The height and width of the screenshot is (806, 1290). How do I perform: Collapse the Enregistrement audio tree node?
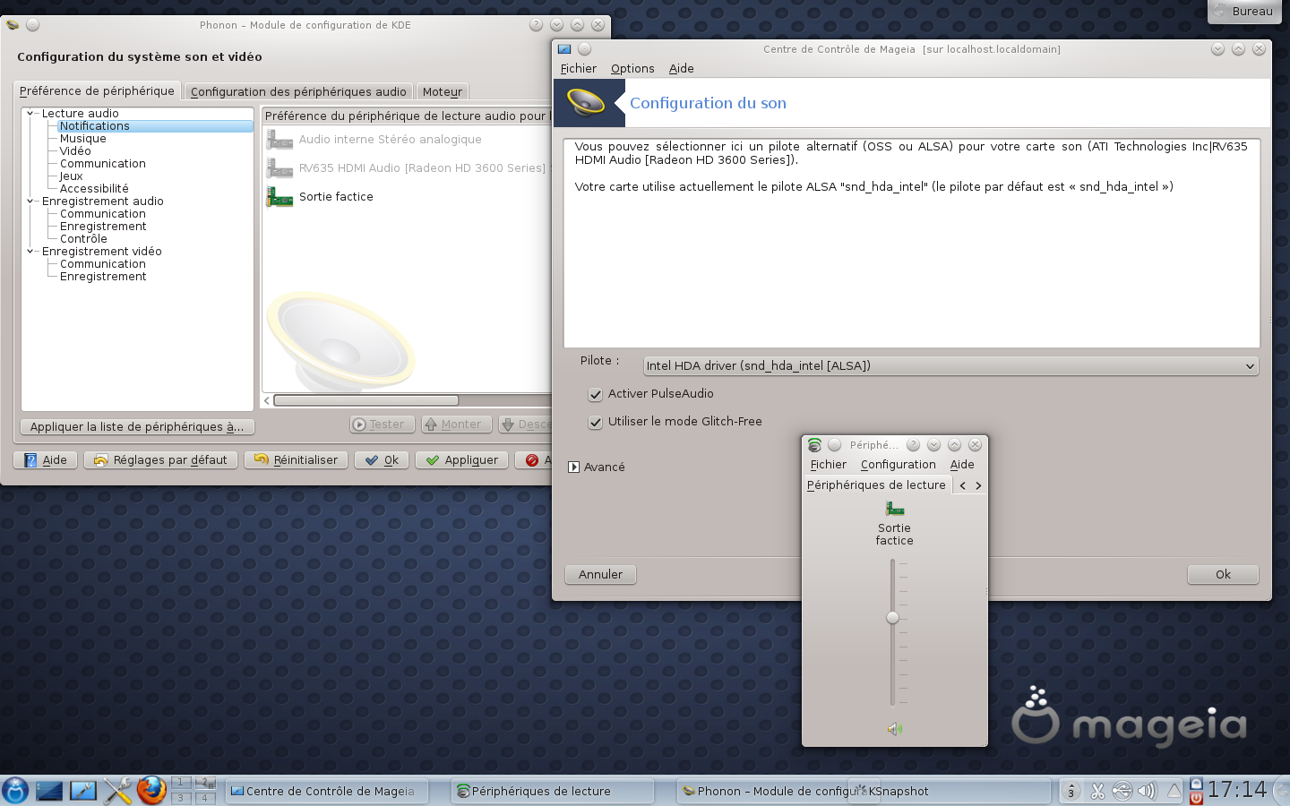[30, 201]
